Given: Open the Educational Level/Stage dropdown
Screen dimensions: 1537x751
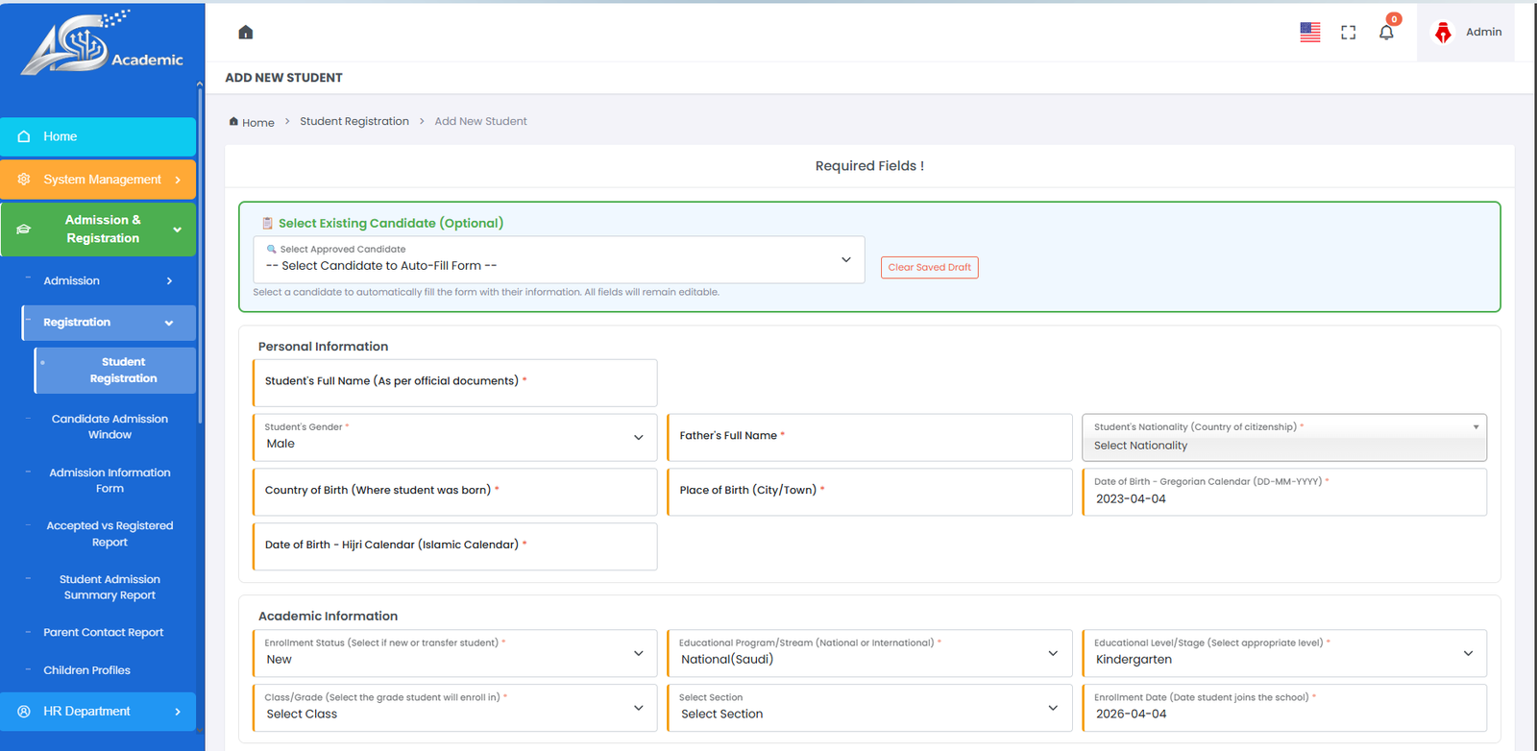Looking at the screenshot, I should click(x=1283, y=653).
